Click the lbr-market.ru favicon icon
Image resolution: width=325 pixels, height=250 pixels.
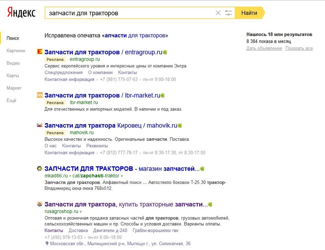tap(40, 95)
